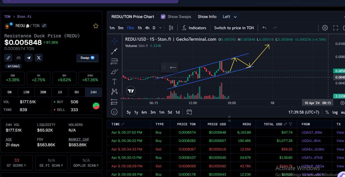Toggle percent price scale
The height and width of the screenshot is (177, 345).
click(x=327, y=112)
